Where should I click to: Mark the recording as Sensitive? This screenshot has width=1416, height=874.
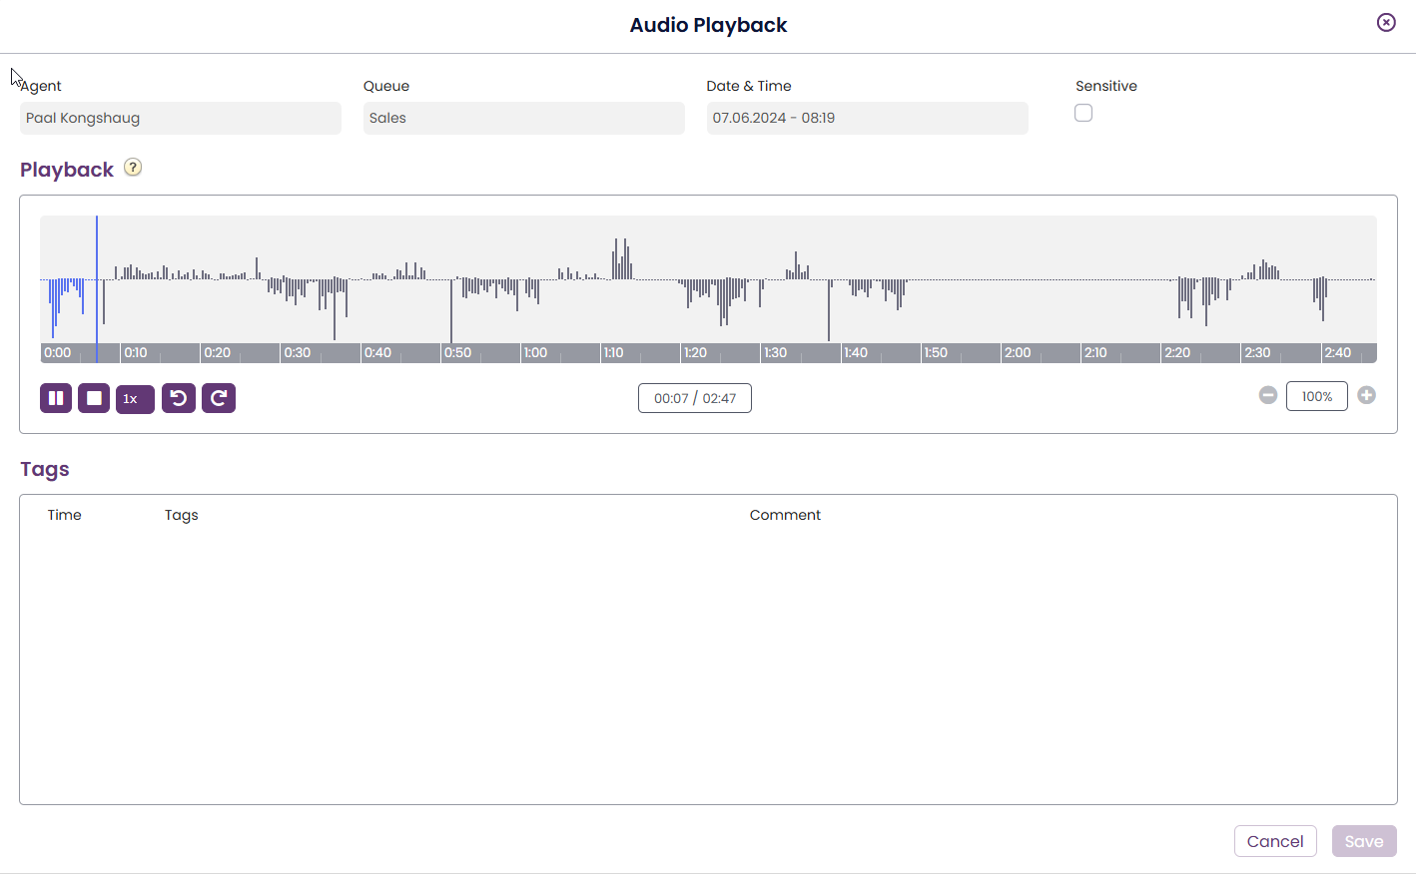tap(1083, 113)
